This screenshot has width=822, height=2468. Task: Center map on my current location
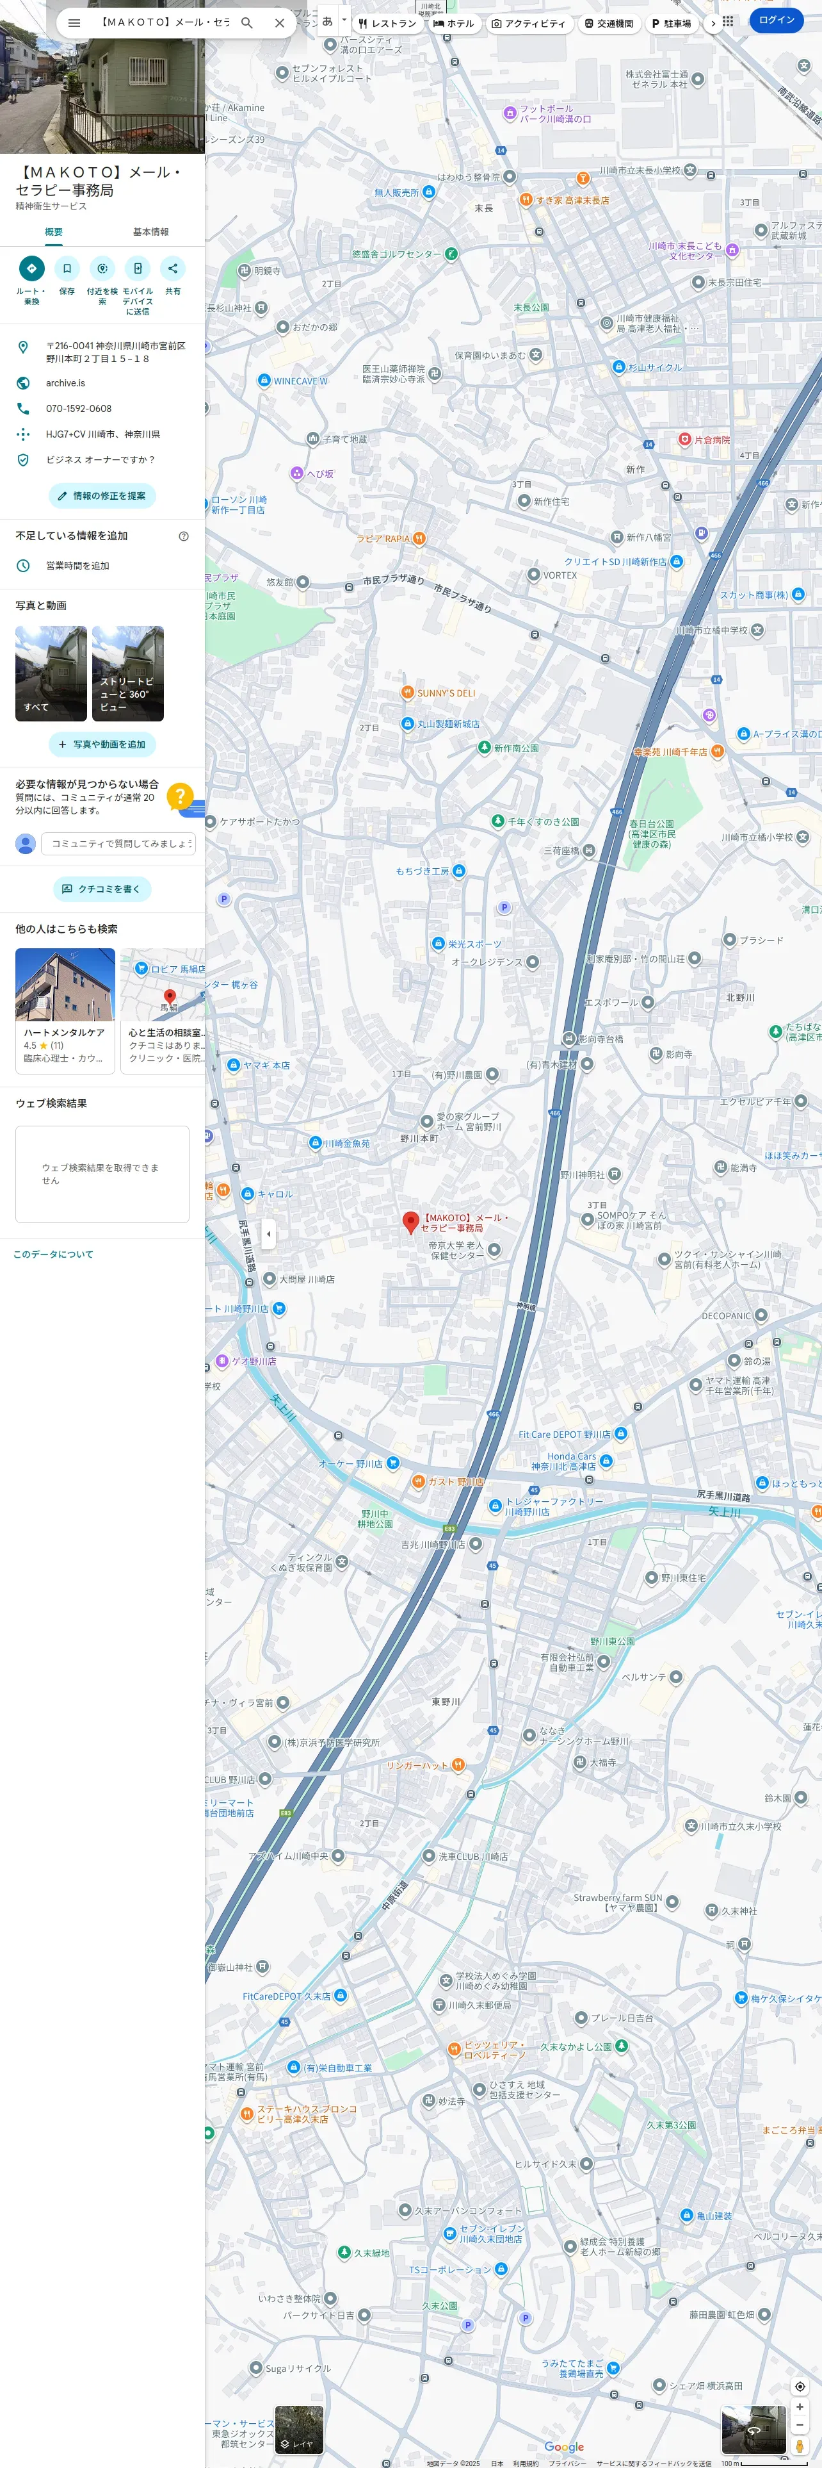coord(800,2385)
